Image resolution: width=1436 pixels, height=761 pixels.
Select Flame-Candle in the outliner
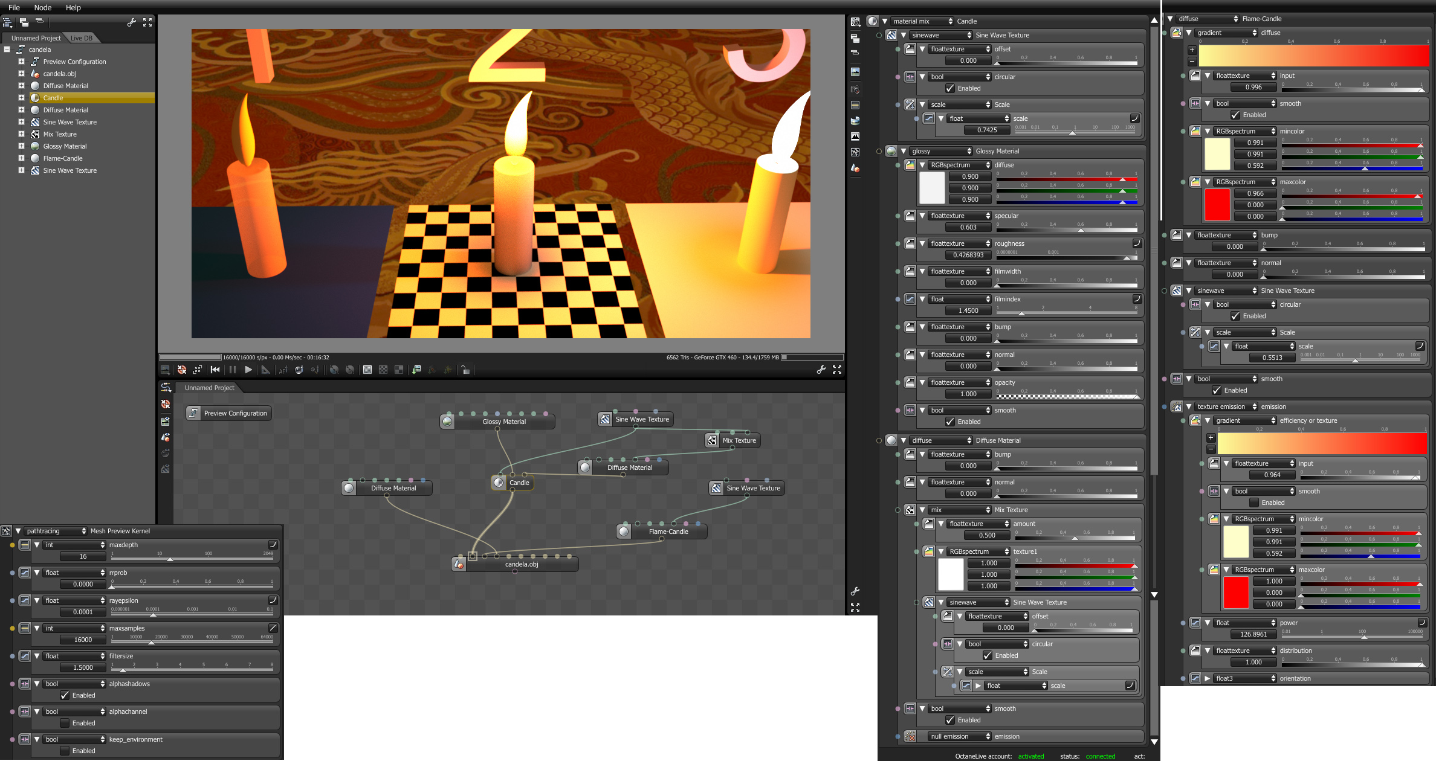tap(62, 158)
